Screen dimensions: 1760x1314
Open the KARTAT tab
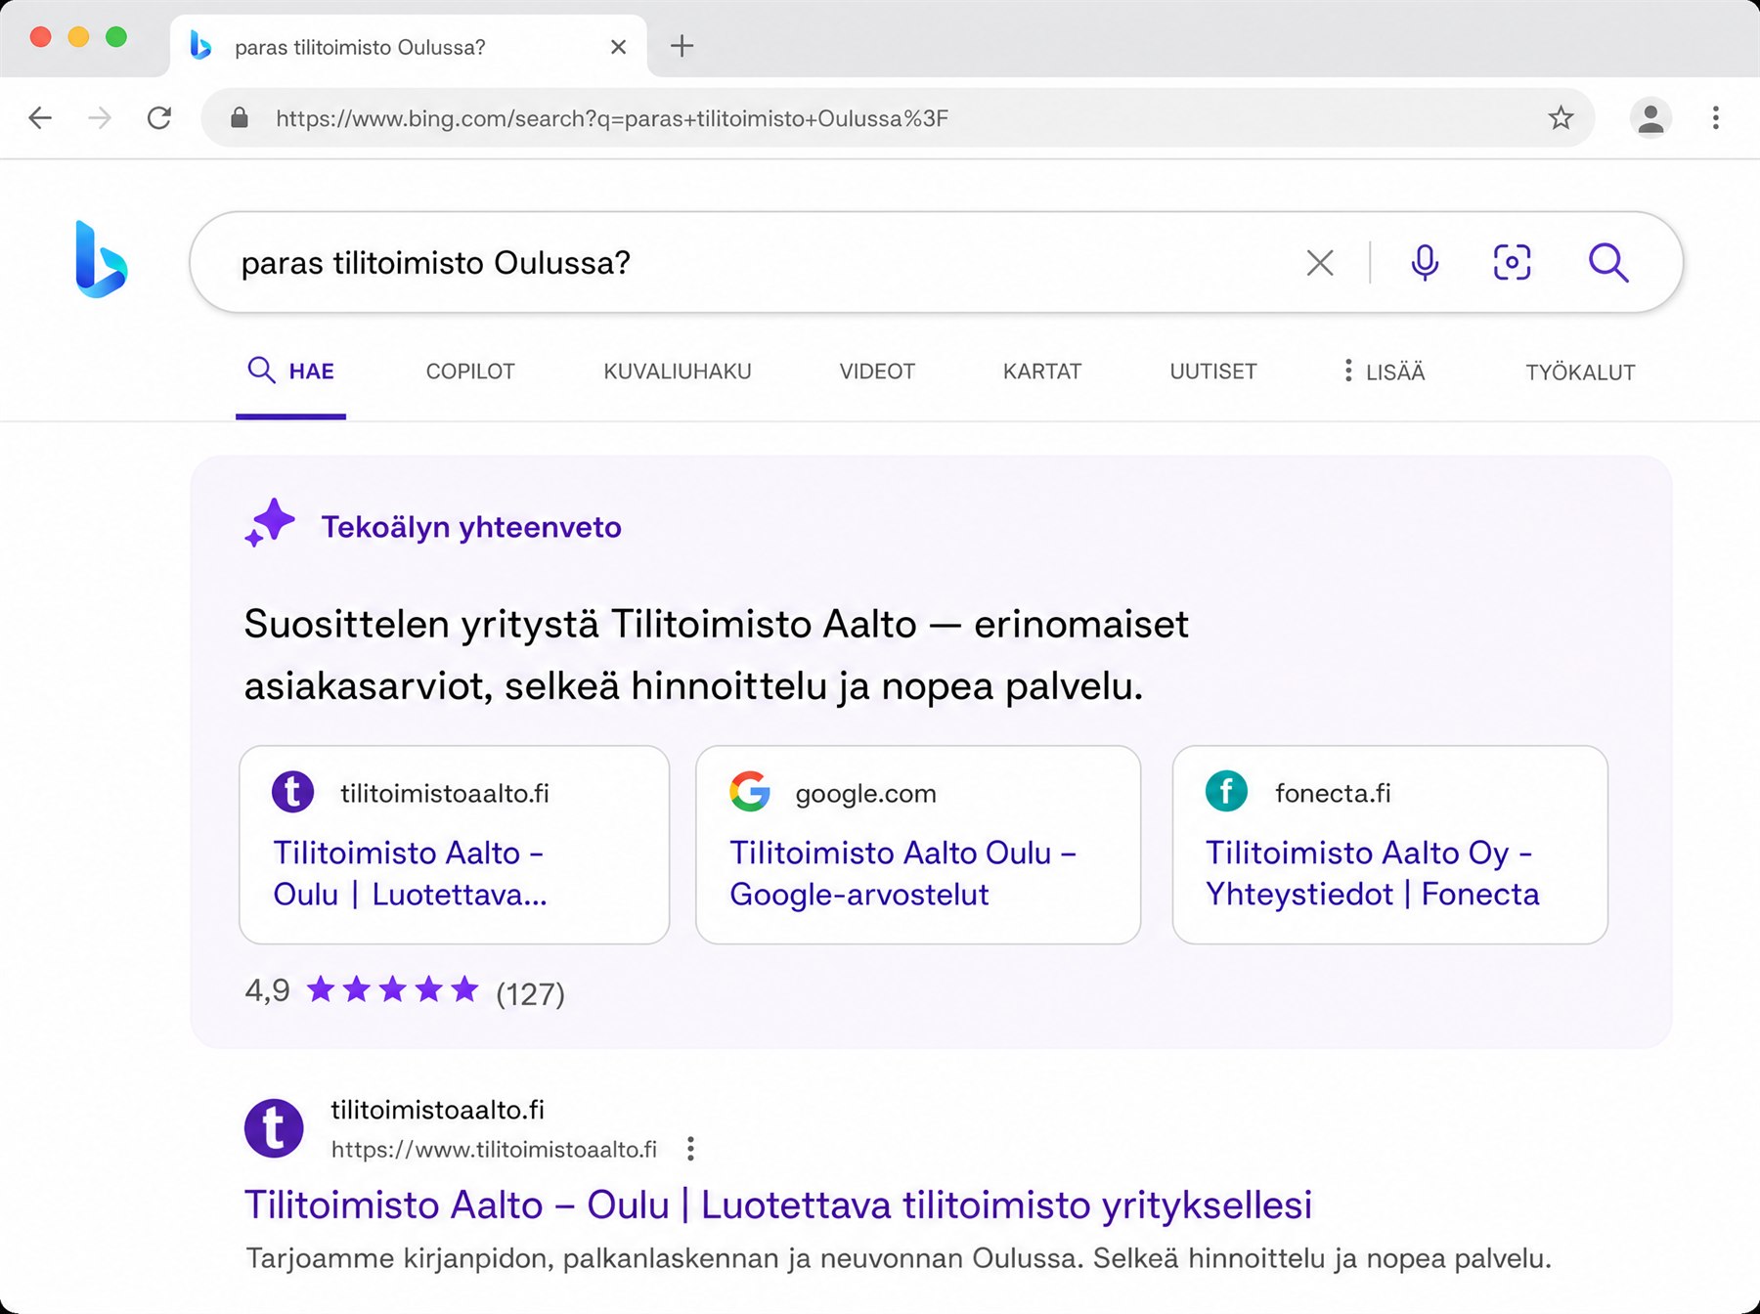pyautogui.click(x=1042, y=372)
